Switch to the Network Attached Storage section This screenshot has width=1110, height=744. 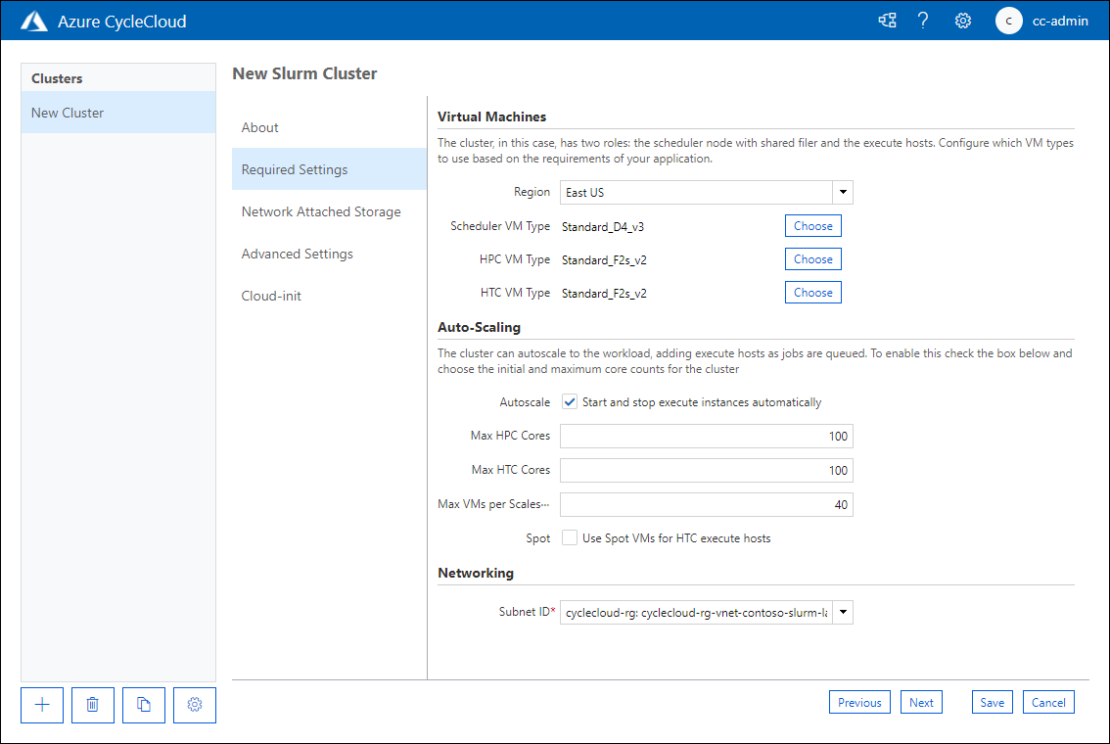320,211
